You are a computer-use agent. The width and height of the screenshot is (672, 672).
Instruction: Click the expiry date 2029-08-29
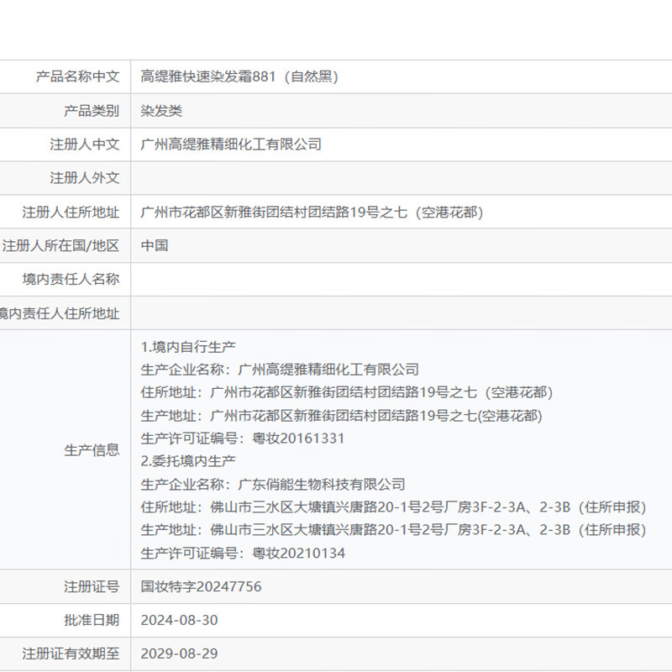click(179, 654)
